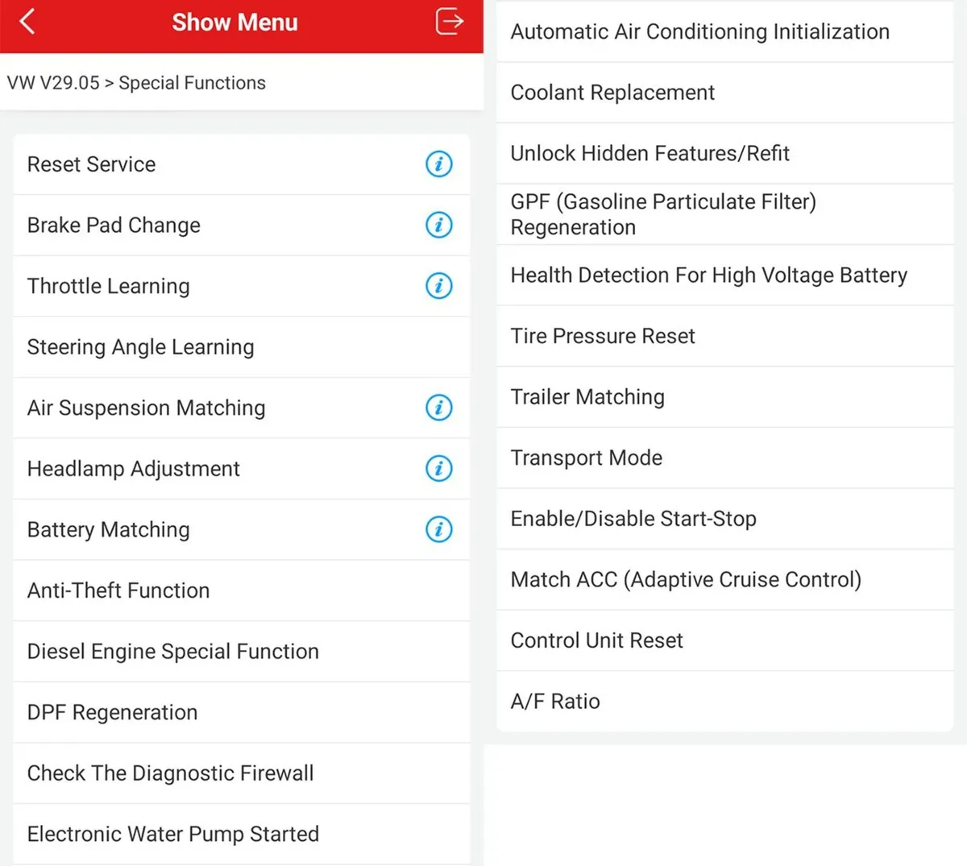View Throttle Learning info icon
The image size is (967, 866).
[438, 286]
